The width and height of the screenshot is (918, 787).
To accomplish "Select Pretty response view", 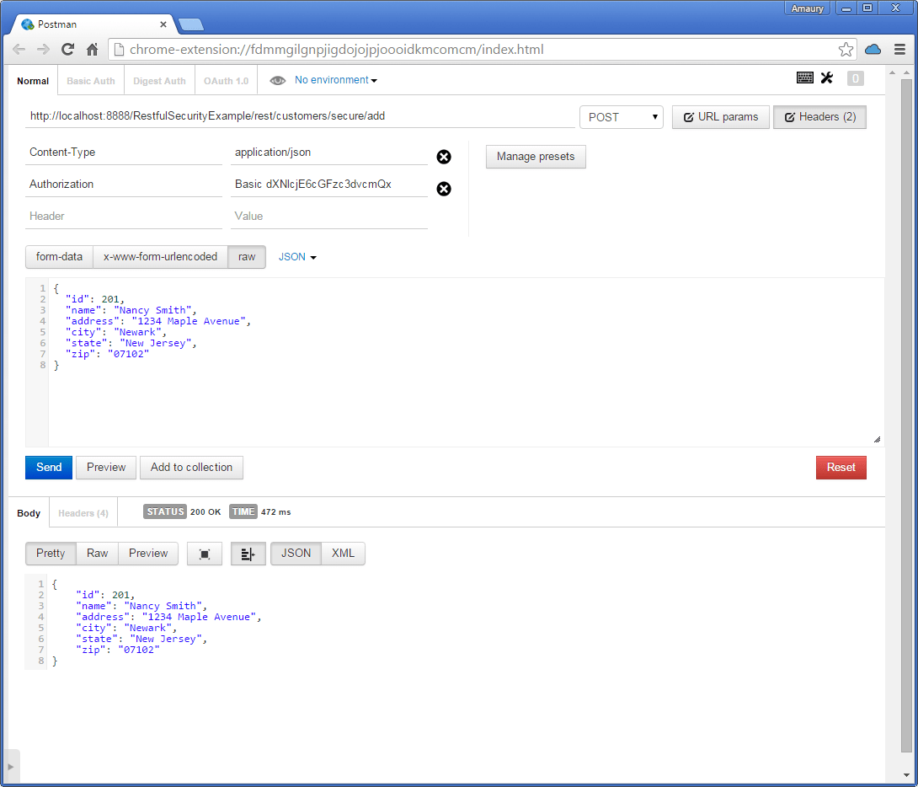I will pyautogui.click(x=51, y=554).
